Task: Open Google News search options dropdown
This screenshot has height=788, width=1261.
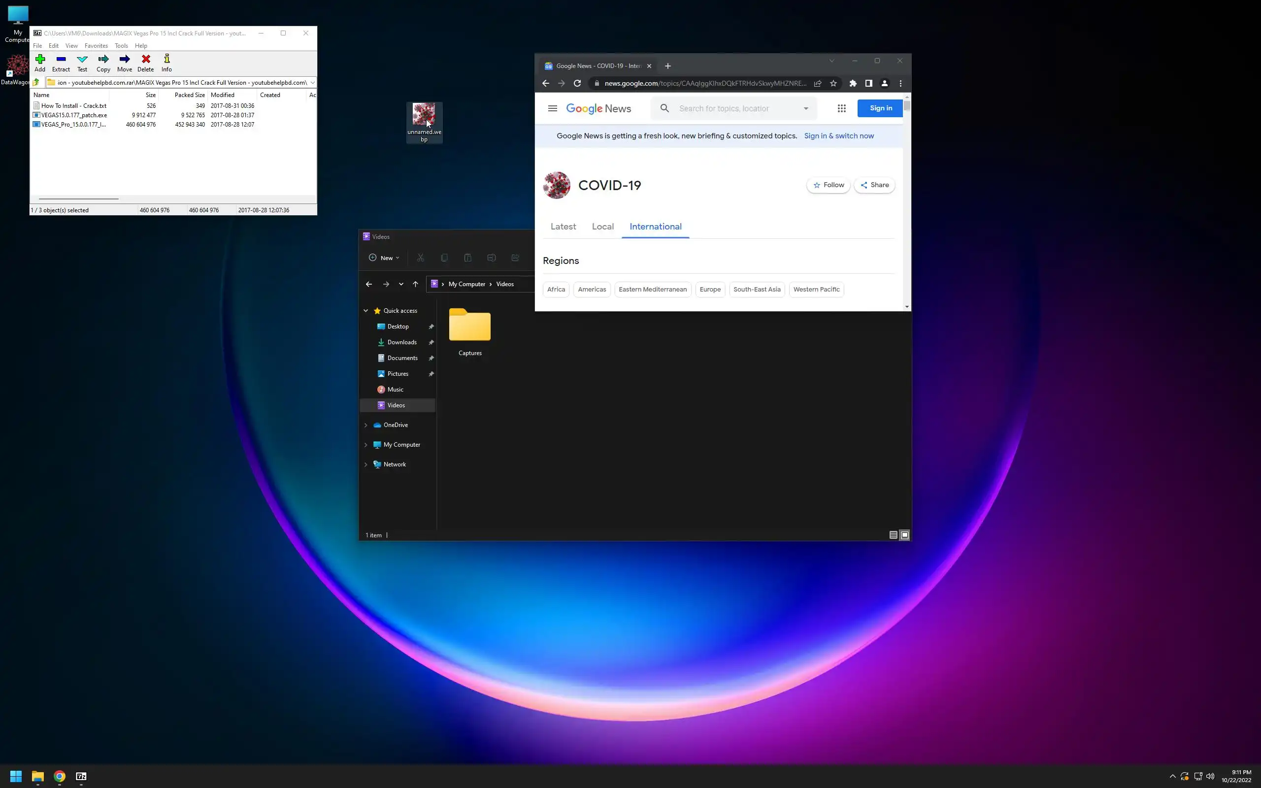Action: click(805, 108)
